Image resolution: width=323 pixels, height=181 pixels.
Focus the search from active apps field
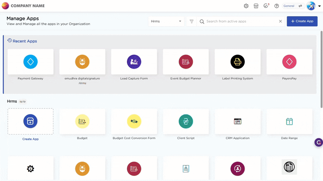tap(240, 21)
